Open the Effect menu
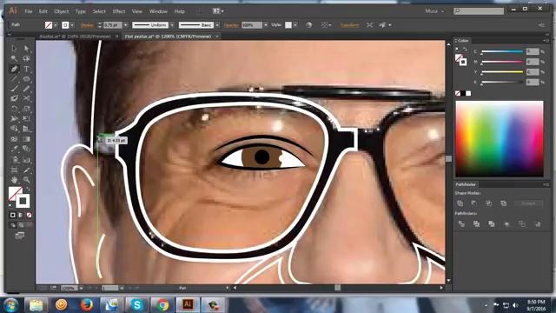The width and height of the screenshot is (556, 313). pos(119,11)
